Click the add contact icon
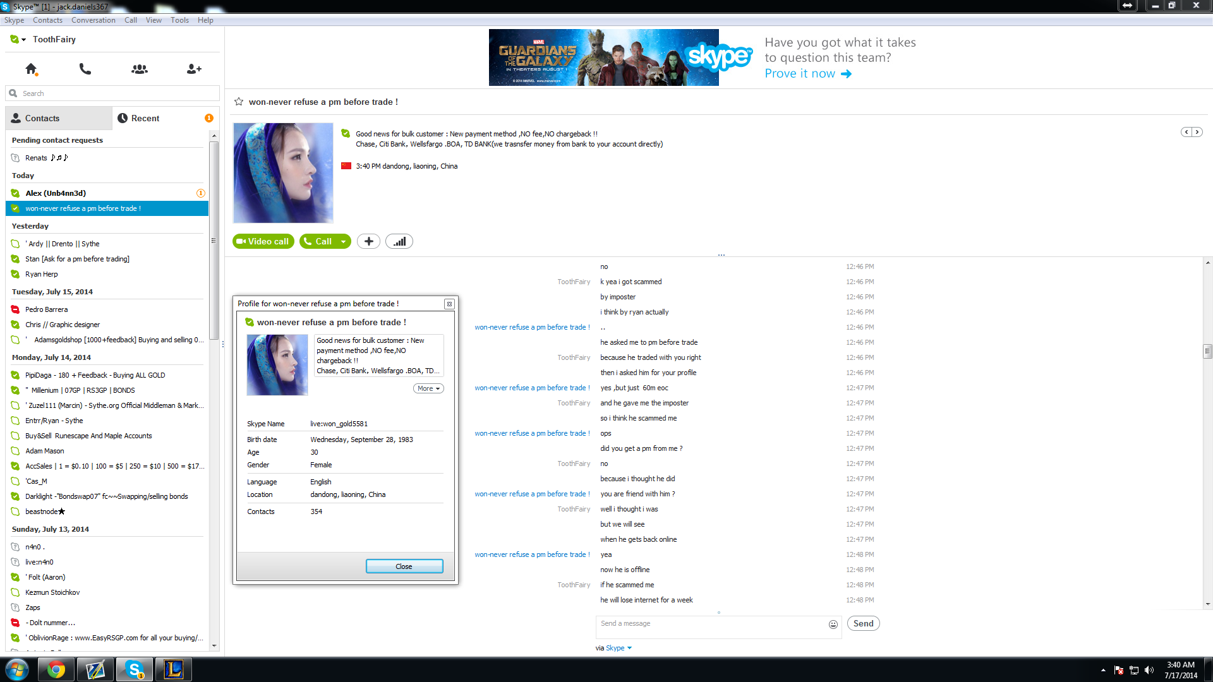 (x=194, y=69)
